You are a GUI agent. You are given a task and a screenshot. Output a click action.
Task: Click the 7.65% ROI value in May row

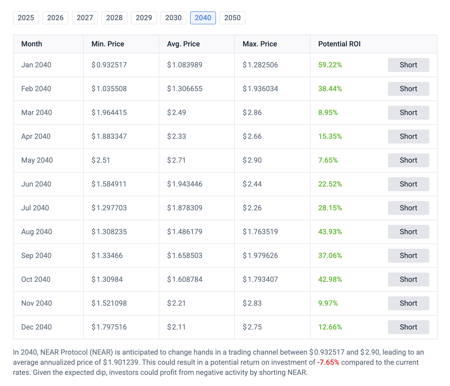click(328, 160)
